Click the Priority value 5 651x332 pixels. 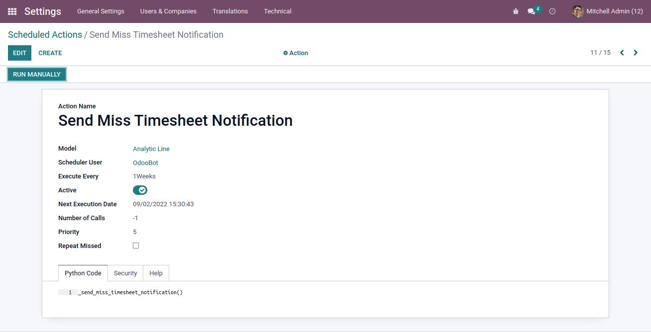(135, 232)
